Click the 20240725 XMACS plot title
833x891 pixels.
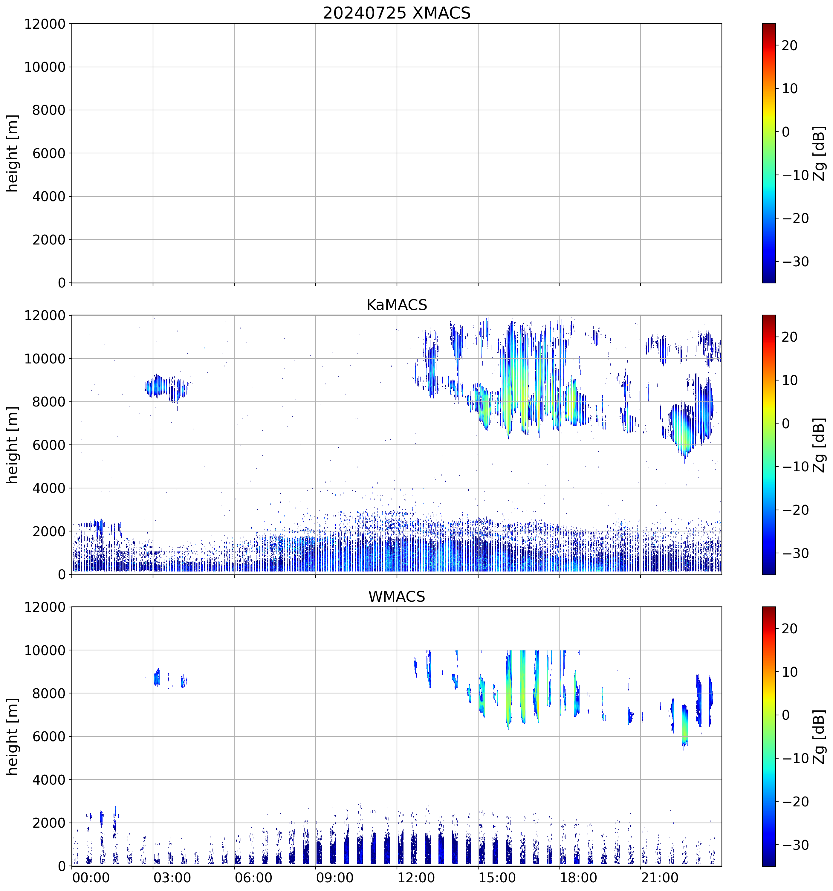pos(397,13)
